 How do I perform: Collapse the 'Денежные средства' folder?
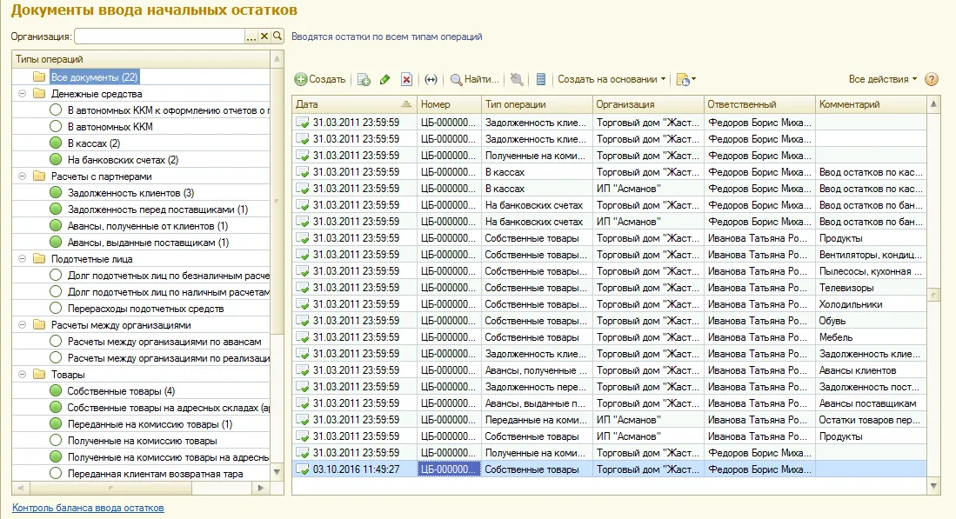(22, 94)
